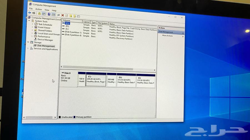
Task: Open Task Scheduler in the tree
Action: coord(45,25)
